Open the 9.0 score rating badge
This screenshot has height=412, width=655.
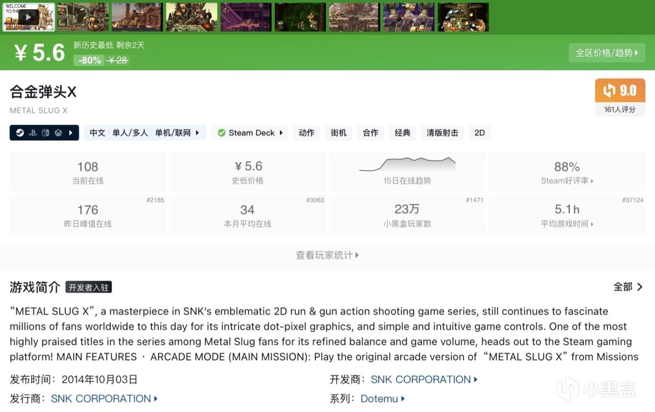pos(620,91)
